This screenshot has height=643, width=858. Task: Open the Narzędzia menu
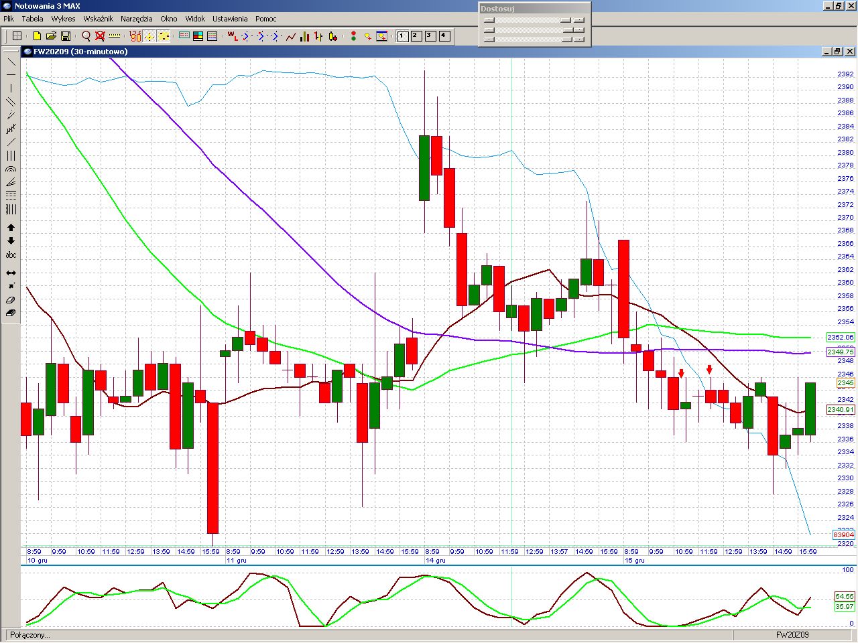[x=137, y=19]
